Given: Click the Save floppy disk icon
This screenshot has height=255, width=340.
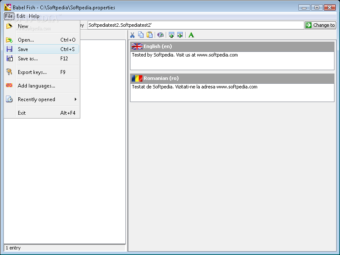Looking at the screenshot, I should coord(9,49).
